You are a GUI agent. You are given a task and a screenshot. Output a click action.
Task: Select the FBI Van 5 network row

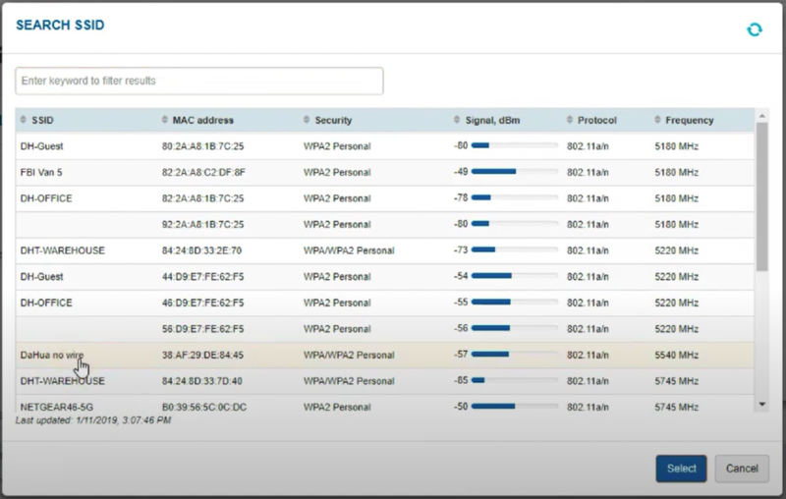point(384,172)
